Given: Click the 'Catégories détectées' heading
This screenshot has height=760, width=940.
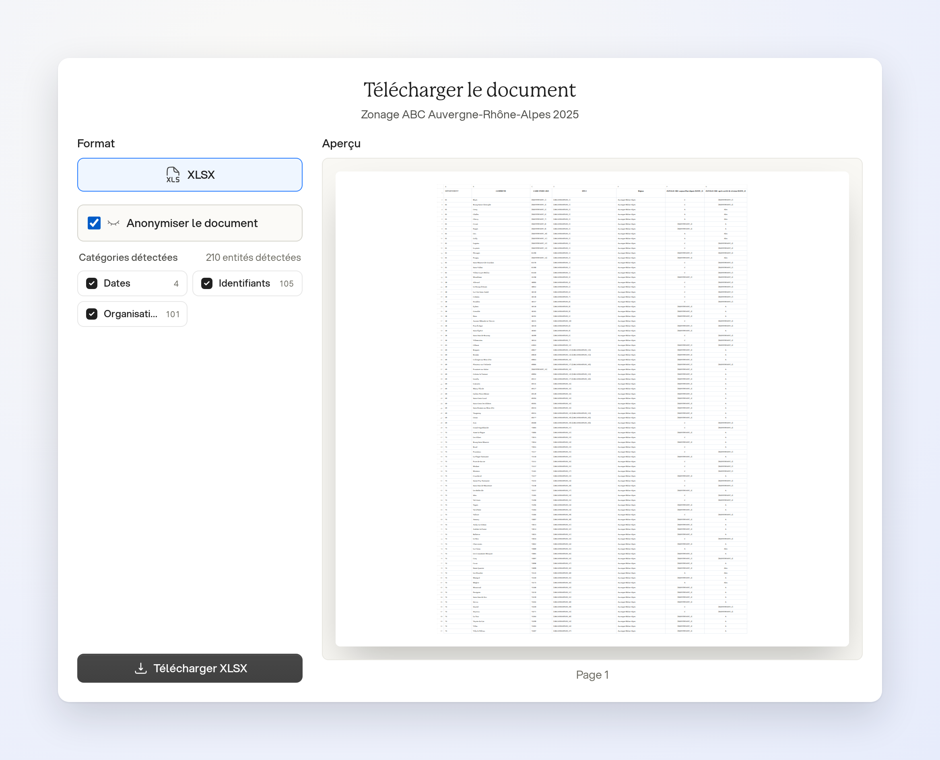Looking at the screenshot, I should coord(128,257).
